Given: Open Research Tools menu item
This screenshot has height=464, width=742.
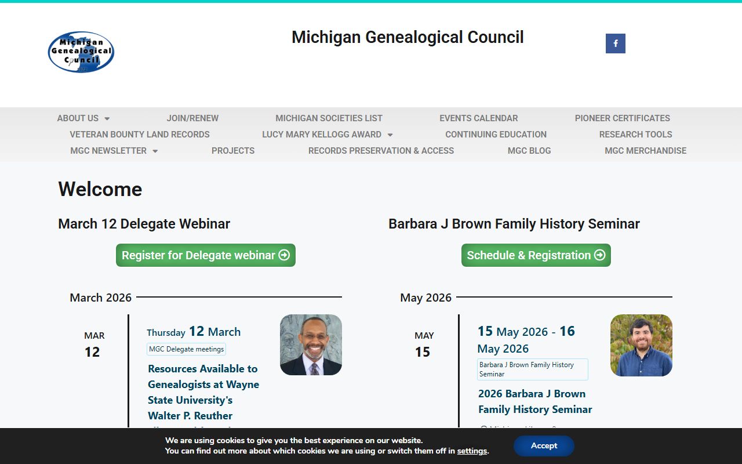Looking at the screenshot, I should click(x=635, y=135).
